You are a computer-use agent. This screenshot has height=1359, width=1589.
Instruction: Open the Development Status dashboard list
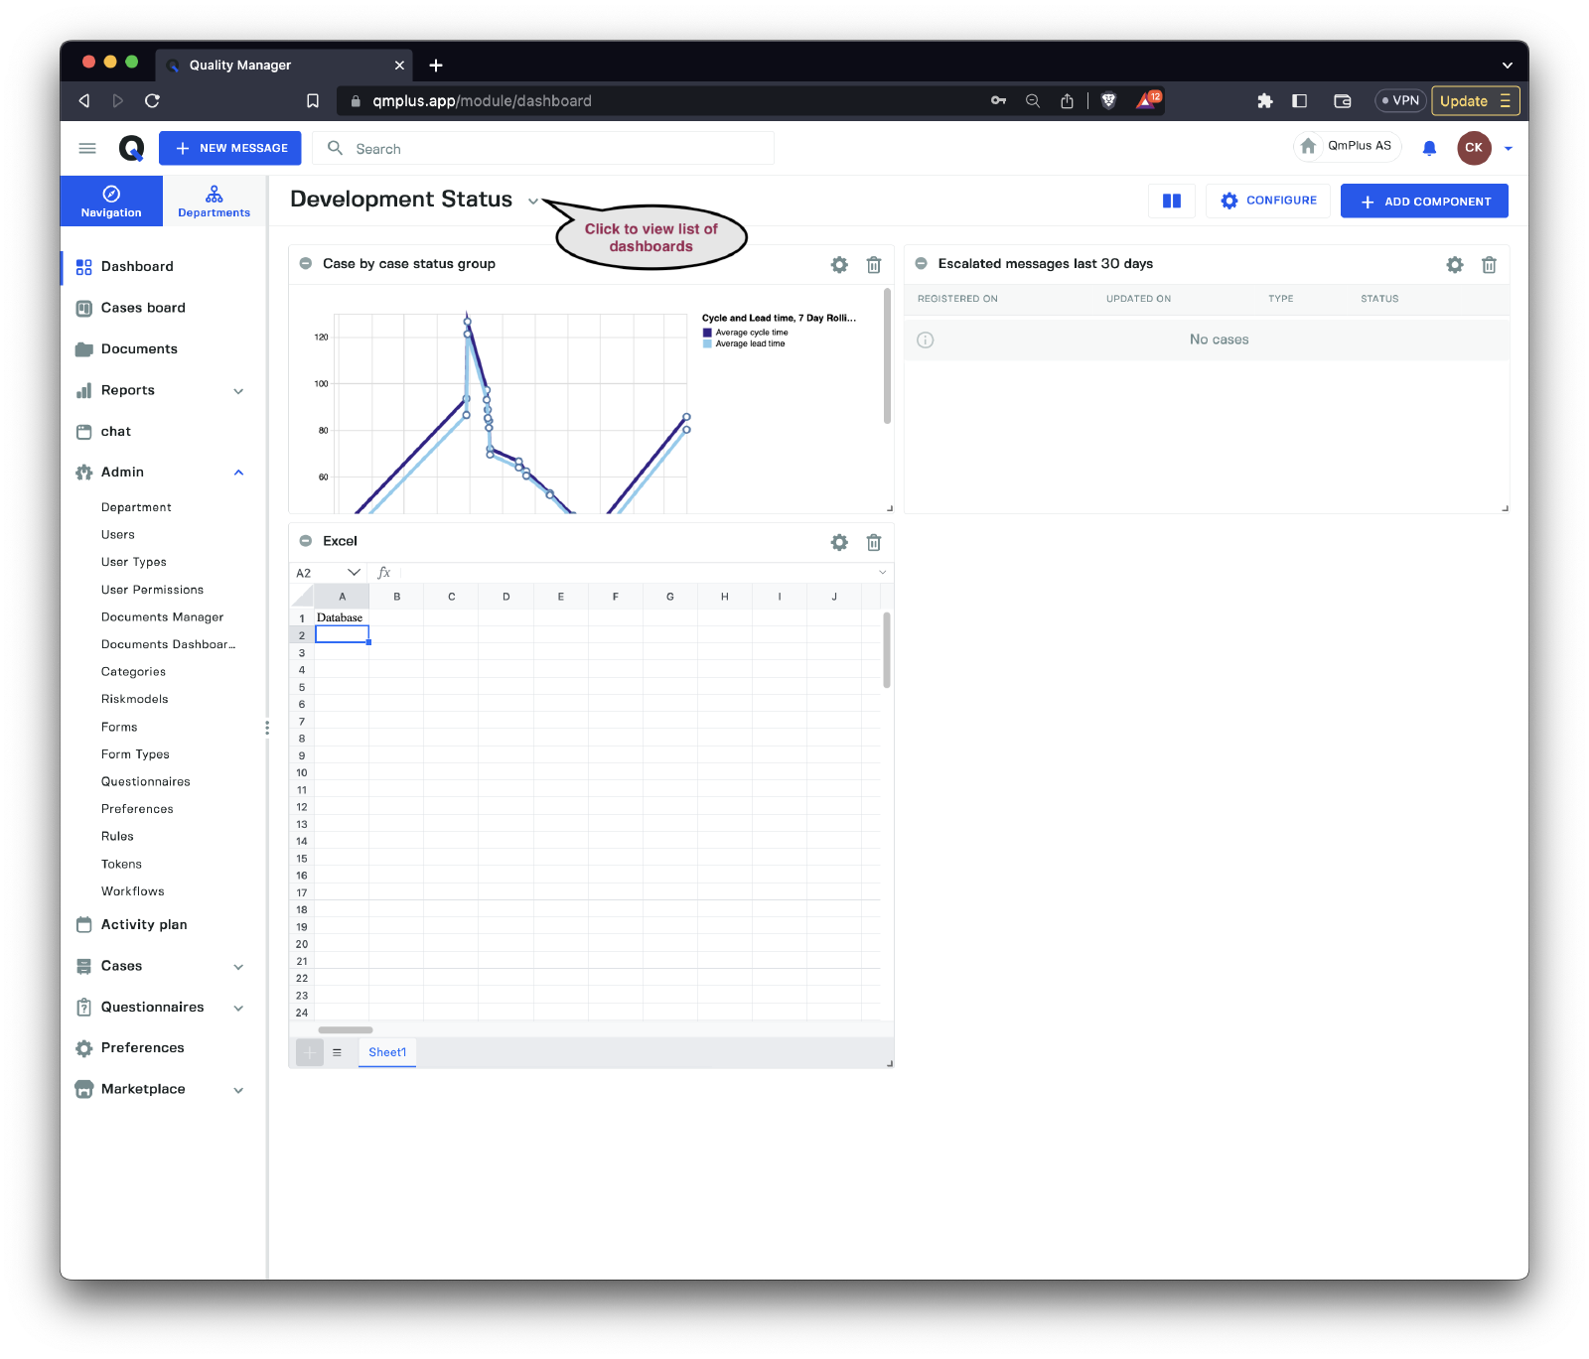point(533,202)
